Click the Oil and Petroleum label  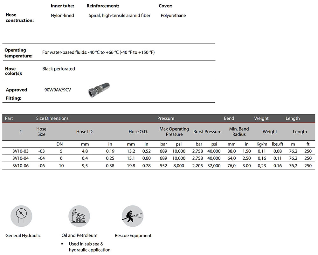pyautogui.click(x=79, y=235)
